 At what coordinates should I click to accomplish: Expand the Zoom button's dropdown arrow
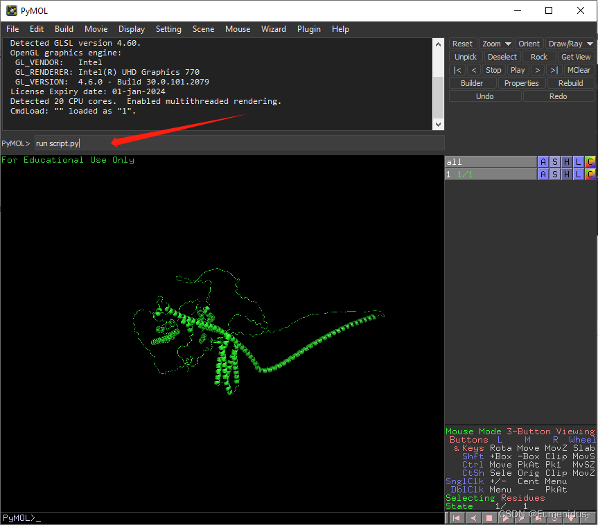508,44
